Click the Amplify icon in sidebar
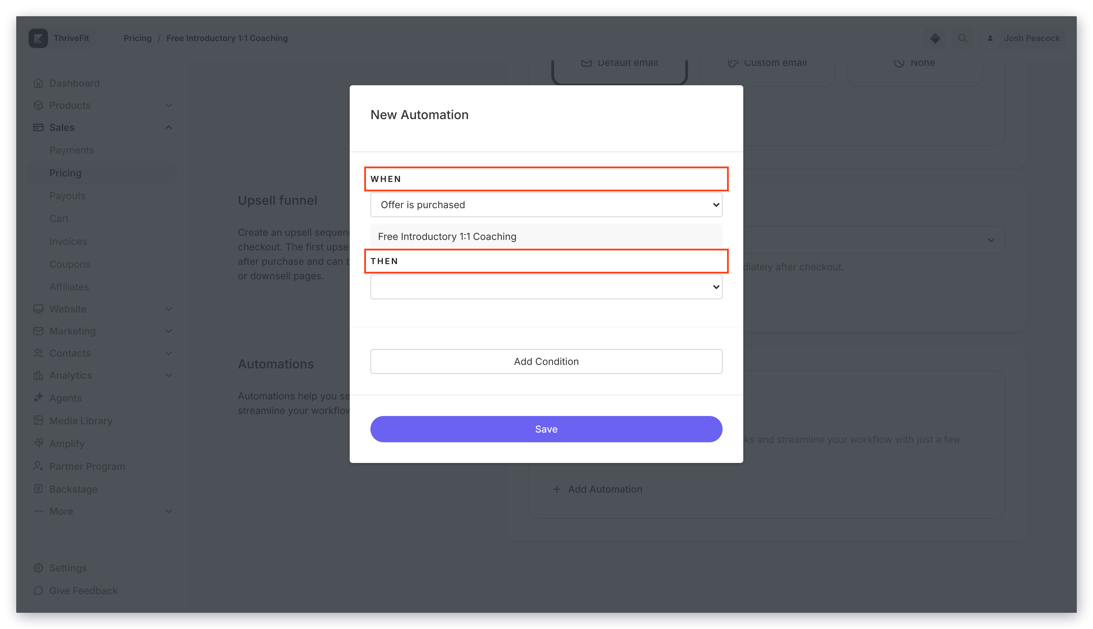The width and height of the screenshot is (1093, 629). tap(38, 443)
